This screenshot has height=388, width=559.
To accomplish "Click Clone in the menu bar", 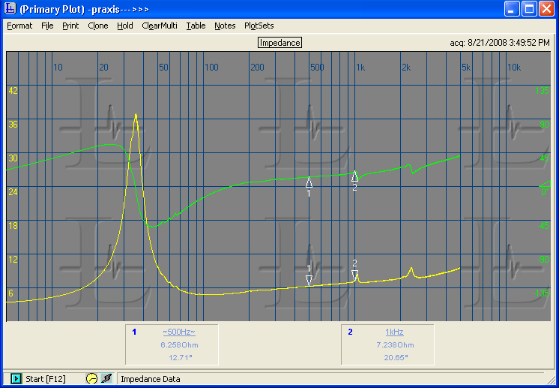I will pos(98,26).
